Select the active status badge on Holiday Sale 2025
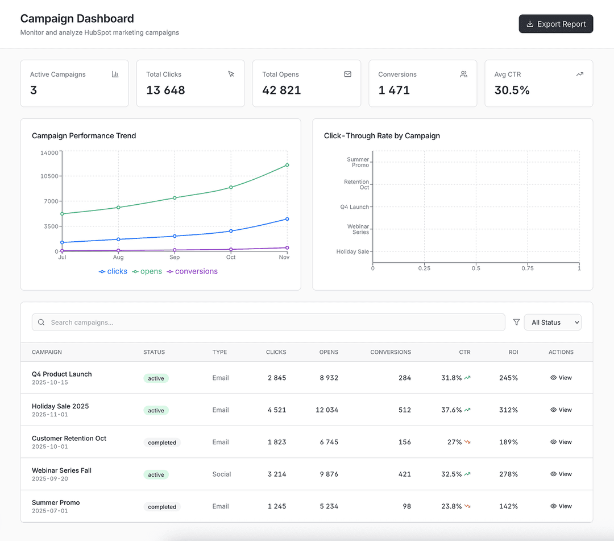Viewport: 614px width, 541px height. (x=156, y=410)
